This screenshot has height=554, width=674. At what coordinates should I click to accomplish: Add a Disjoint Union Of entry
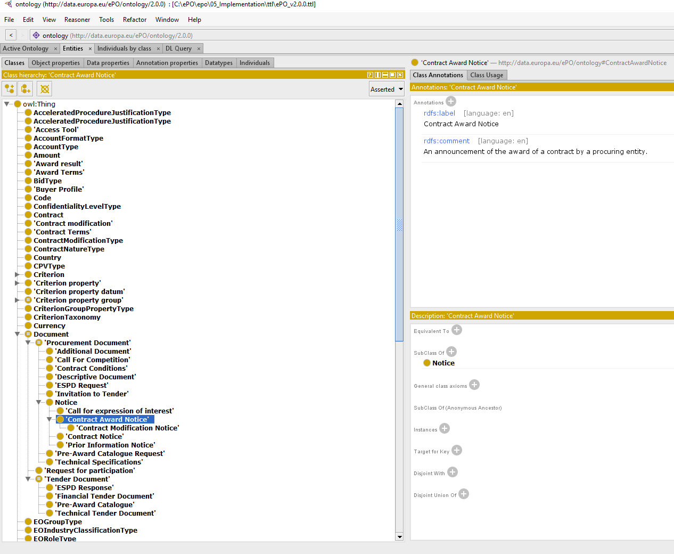coord(464,494)
